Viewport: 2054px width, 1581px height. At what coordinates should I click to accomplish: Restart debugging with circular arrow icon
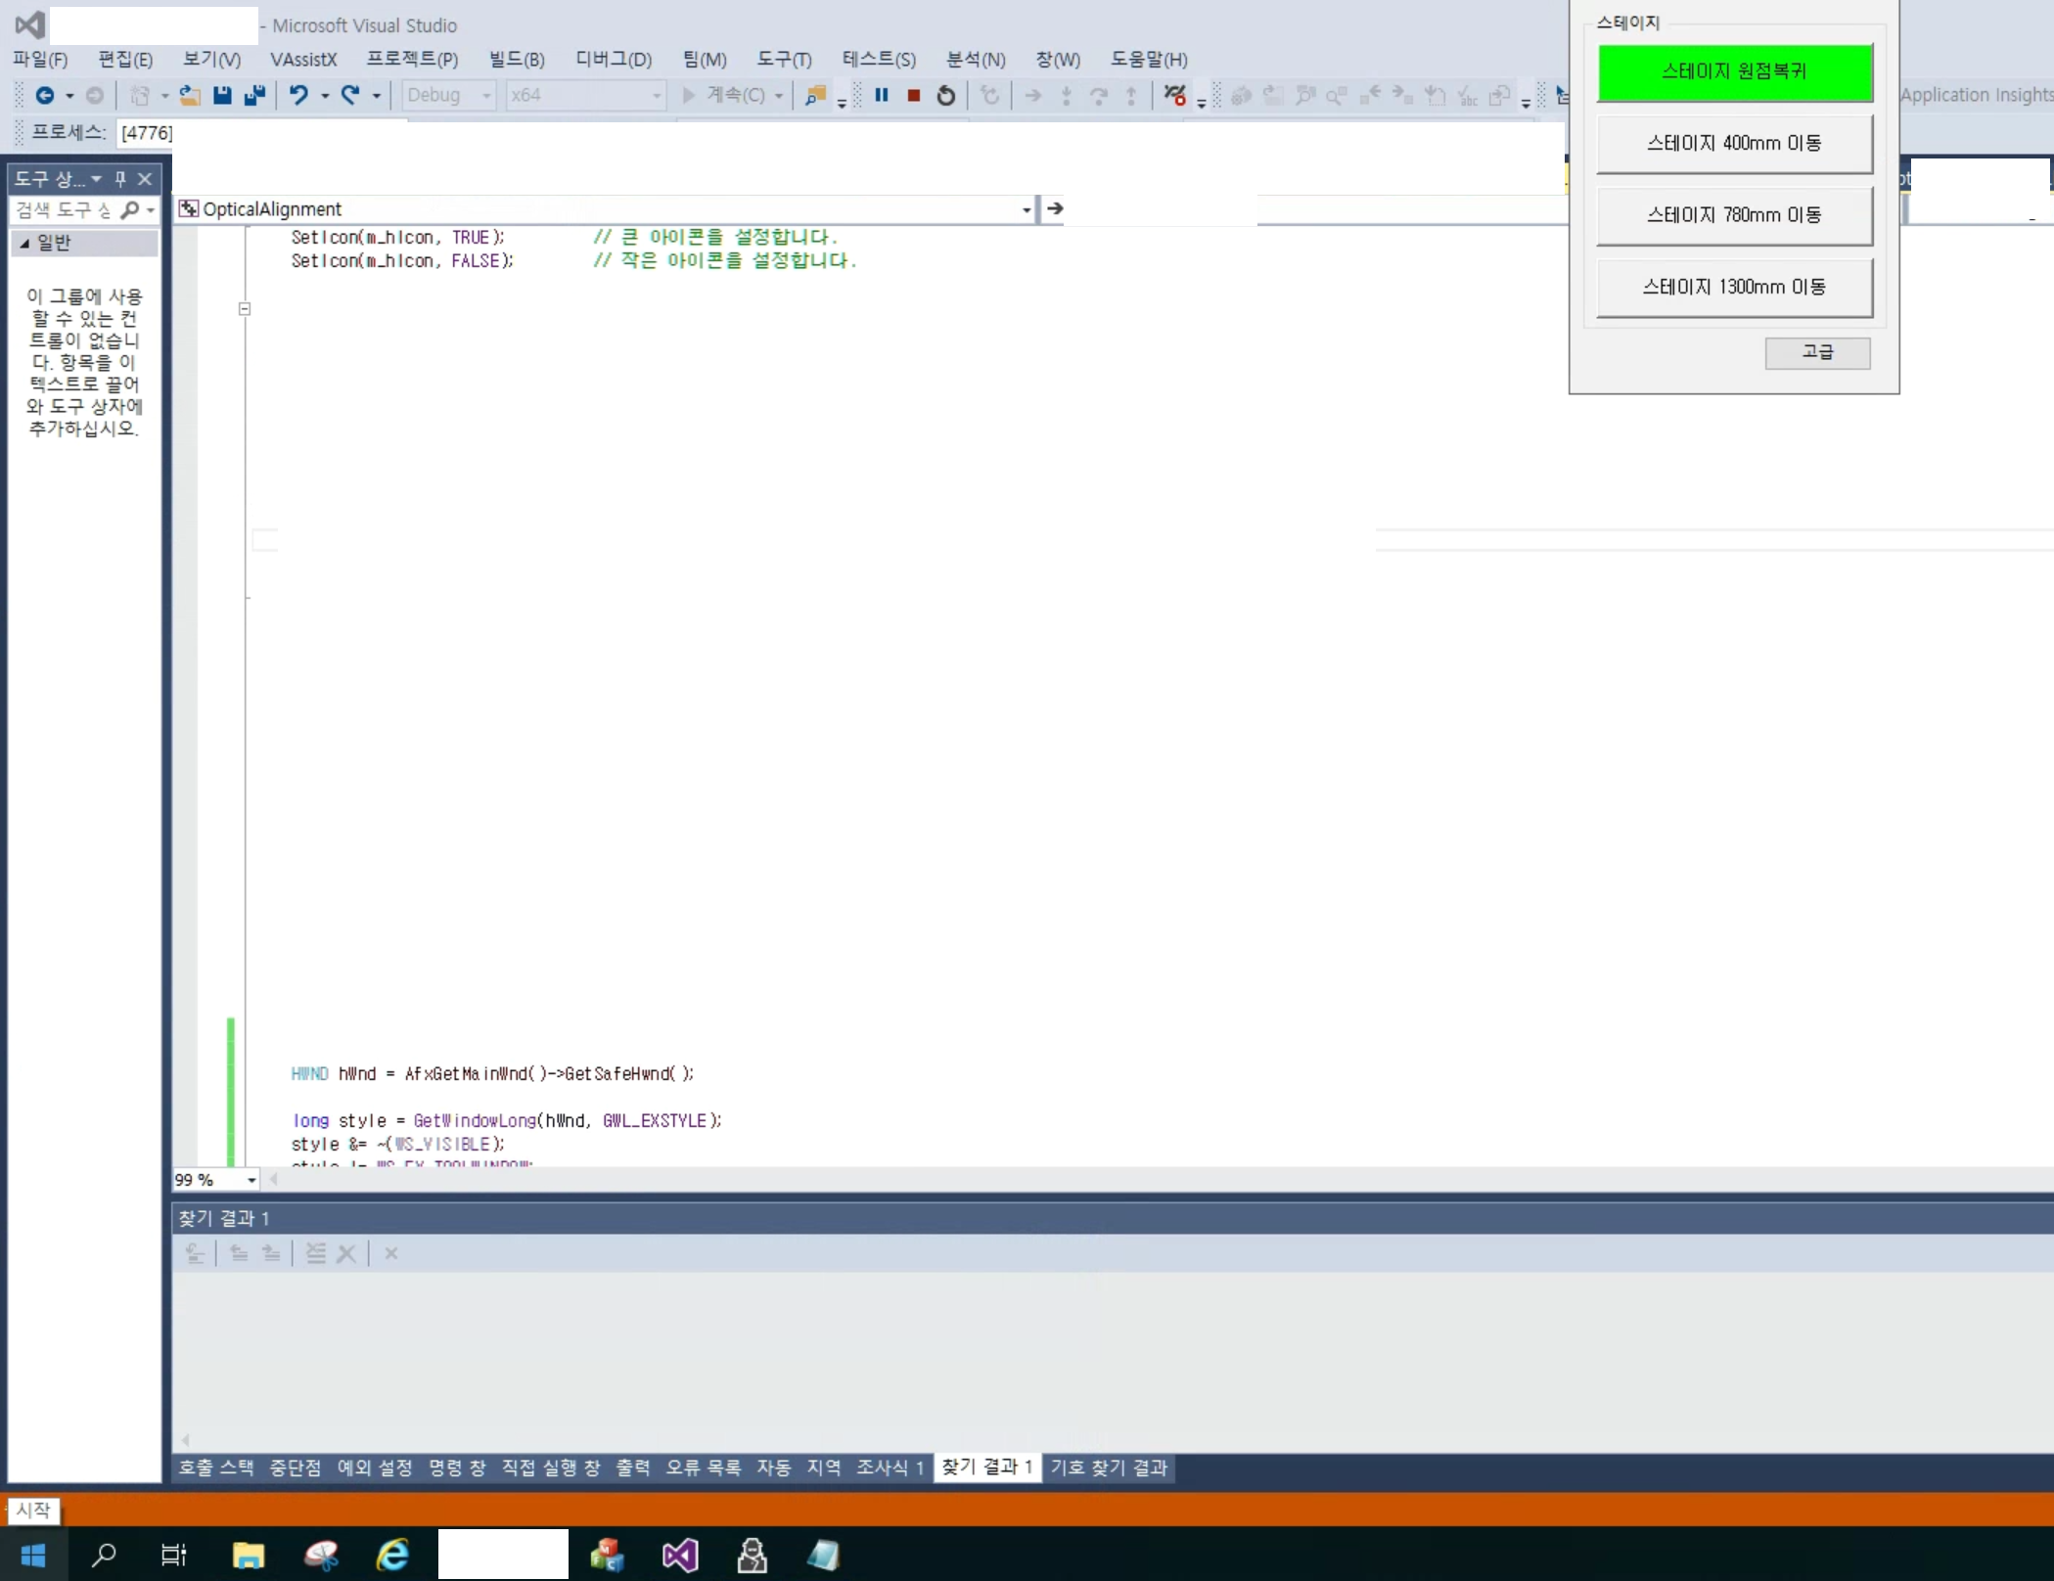point(945,95)
